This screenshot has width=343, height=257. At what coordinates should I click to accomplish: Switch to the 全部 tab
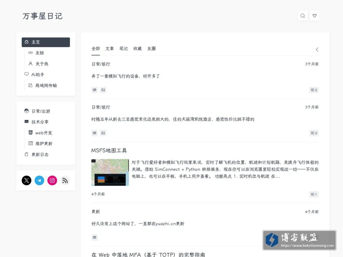pyautogui.click(x=96, y=49)
